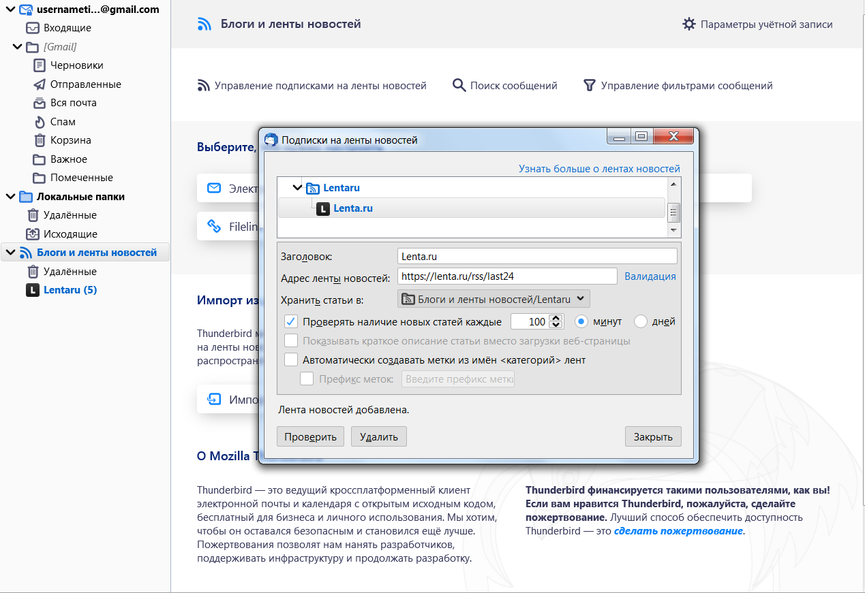Select the Lenta.ru feed in subscriptions list
Screen dimensions: 865x593
[x=352, y=208]
